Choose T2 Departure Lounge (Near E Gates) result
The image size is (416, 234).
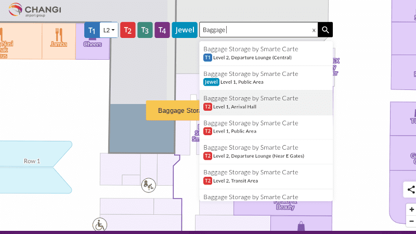point(266,152)
